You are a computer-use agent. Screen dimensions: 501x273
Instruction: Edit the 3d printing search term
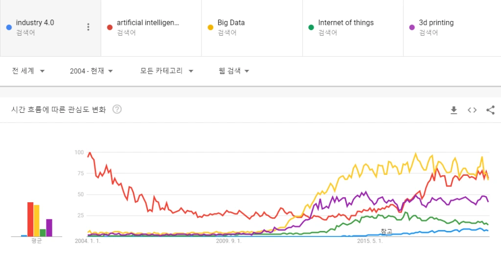(436, 22)
